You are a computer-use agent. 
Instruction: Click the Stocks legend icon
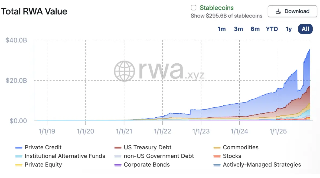(x=217, y=156)
